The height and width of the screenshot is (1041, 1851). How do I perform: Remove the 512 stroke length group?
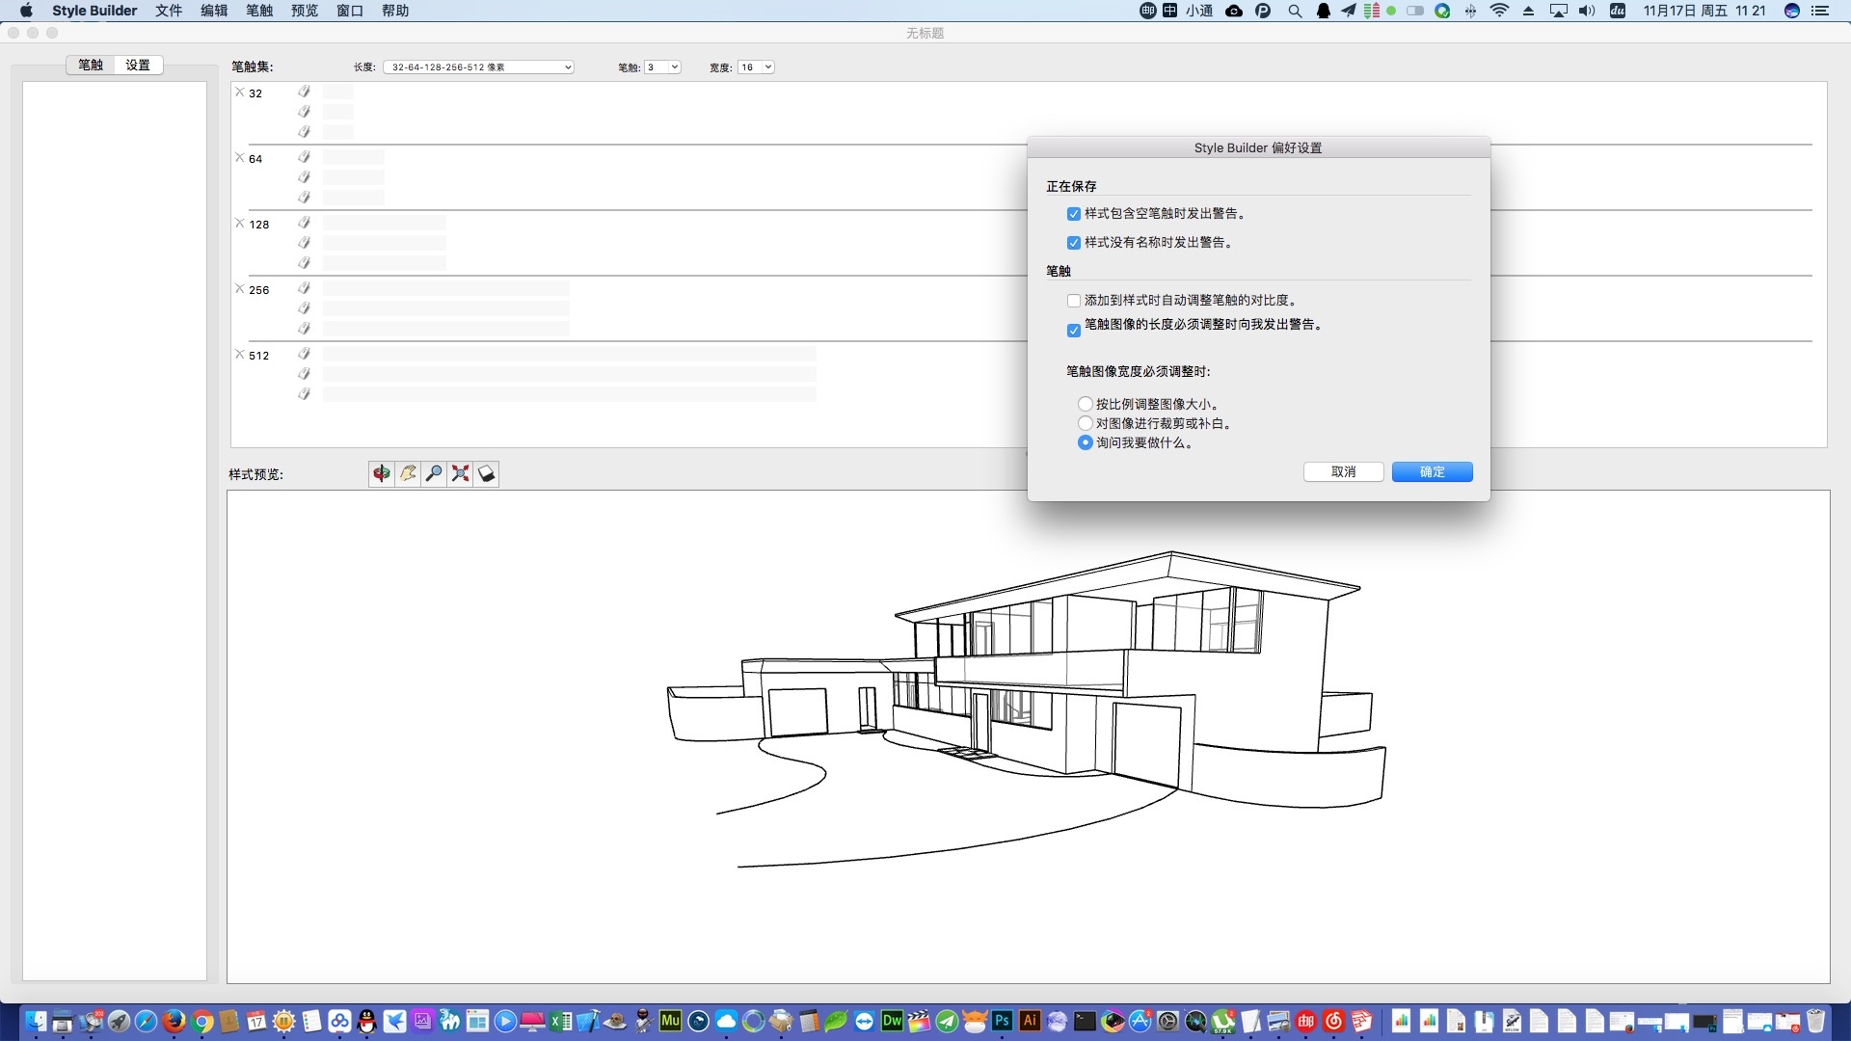[240, 355]
